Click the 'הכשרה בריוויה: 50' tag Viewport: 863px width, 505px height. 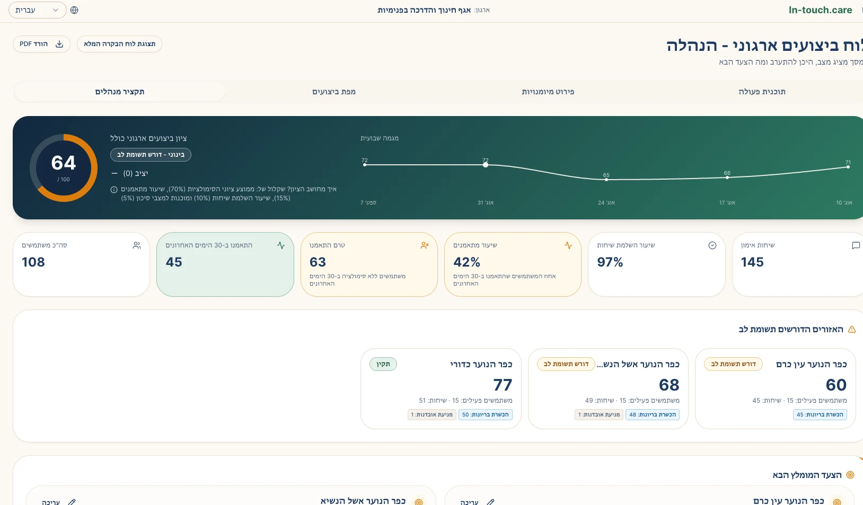[486, 414]
